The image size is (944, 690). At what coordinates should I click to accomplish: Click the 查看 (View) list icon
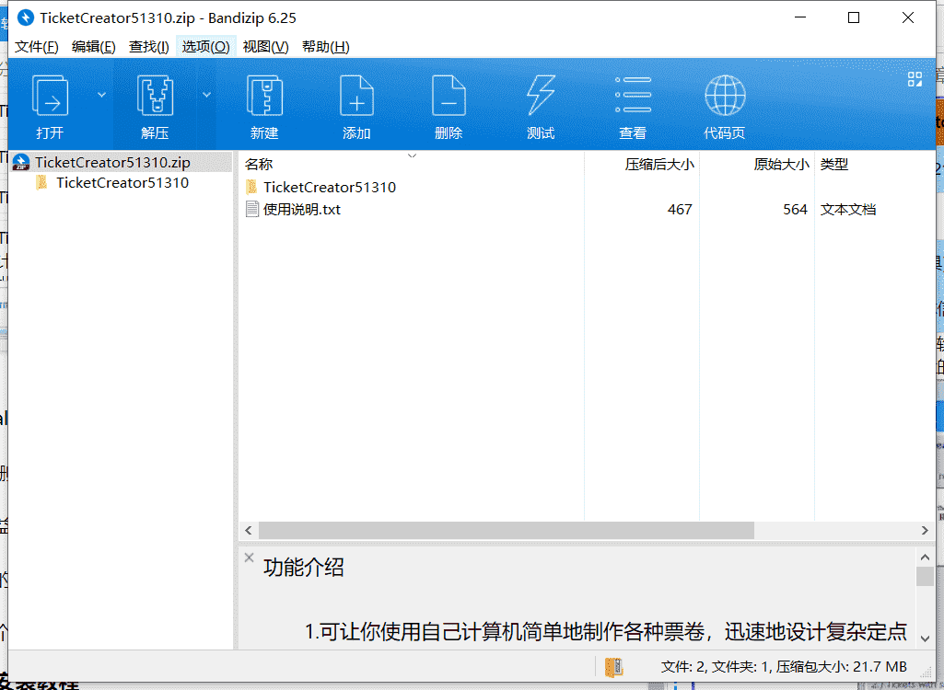[x=633, y=95]
